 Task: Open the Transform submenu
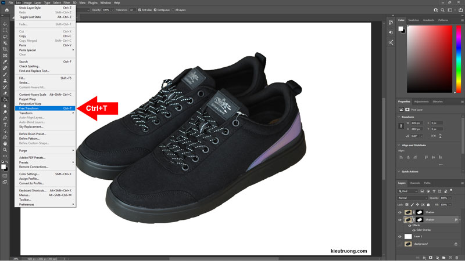(x=45, y=113)
